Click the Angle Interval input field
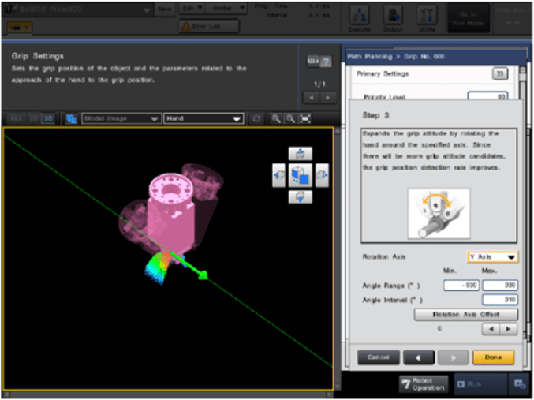534x400 pixels. click(500, 300)
